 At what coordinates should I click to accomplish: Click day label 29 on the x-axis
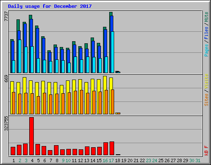click(185, 160)
